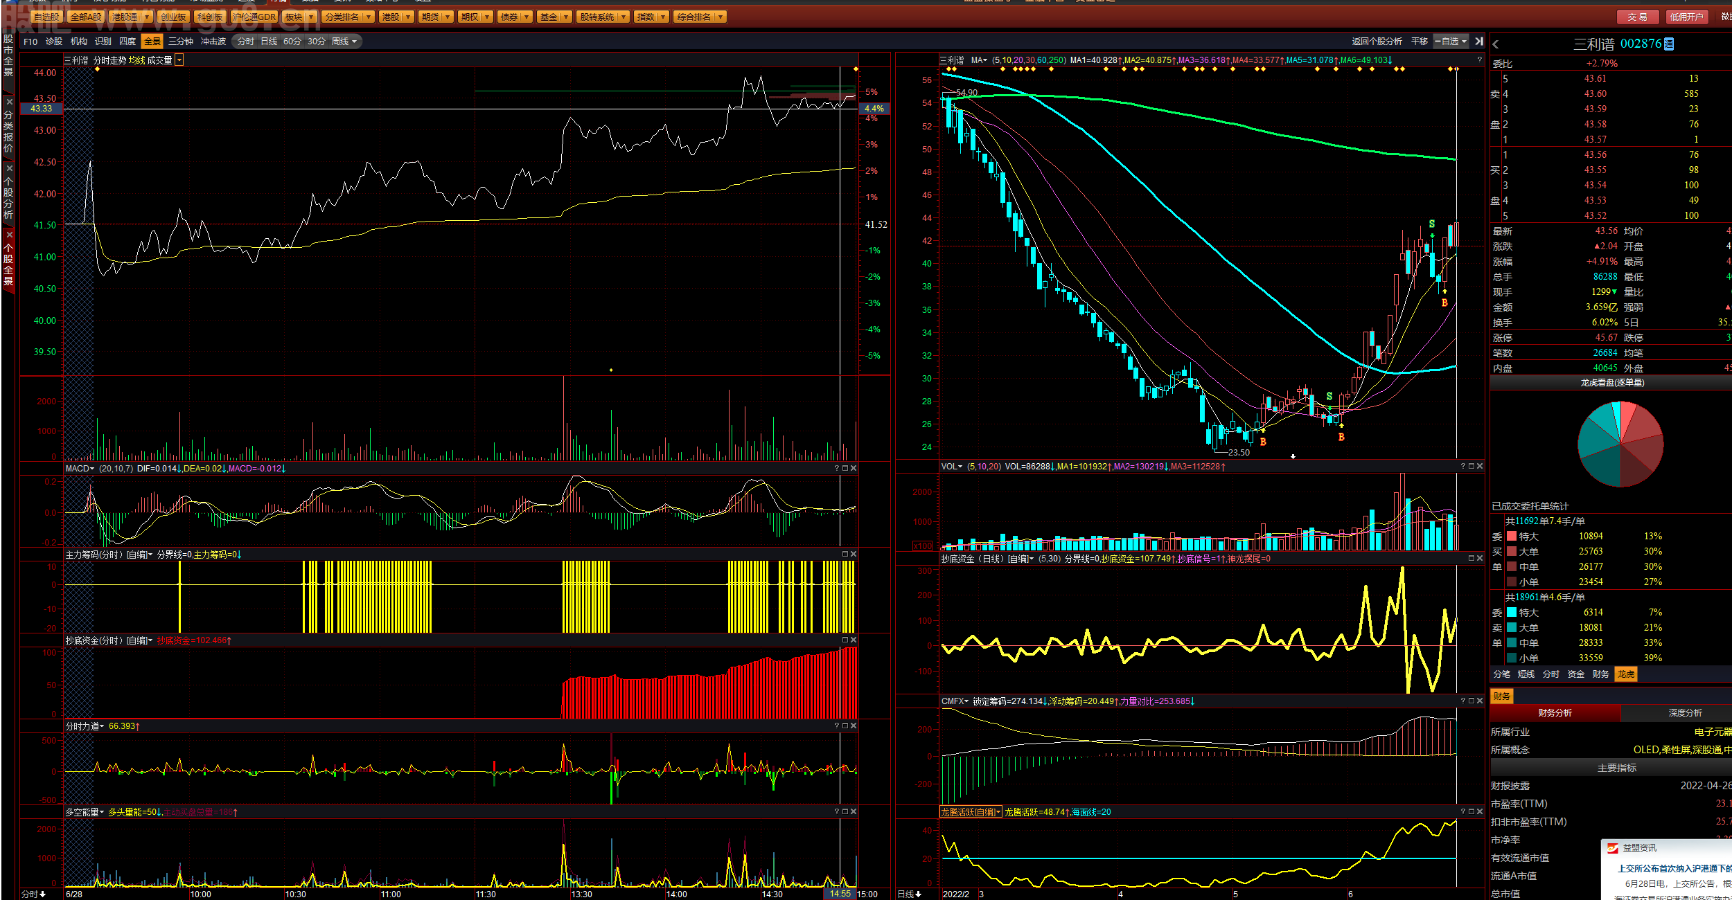
Task: Click the 龙虎看盘 order pie chart
Action: (x=1620, y=444)
